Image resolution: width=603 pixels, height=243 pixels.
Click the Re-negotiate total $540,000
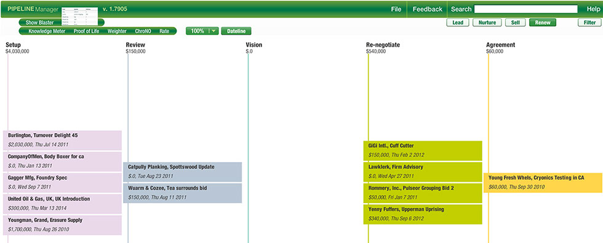376,52
